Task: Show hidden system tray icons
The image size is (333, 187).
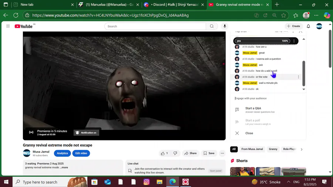Action: (x=288, y=182)
